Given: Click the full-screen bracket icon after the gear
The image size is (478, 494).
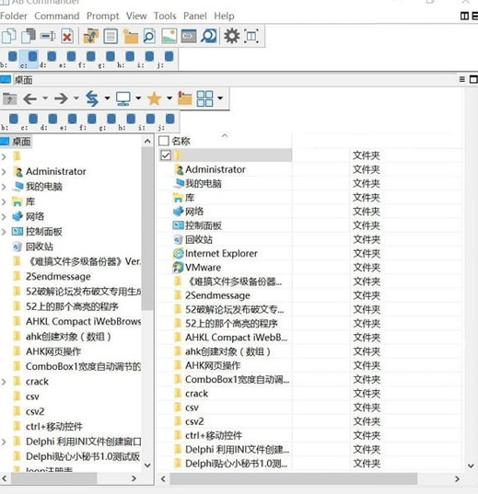Looking at the screenshot, I should [x=251, y=36].
